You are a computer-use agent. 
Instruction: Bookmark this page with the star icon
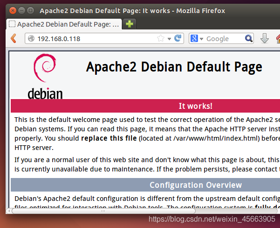(x=161, y=38)
